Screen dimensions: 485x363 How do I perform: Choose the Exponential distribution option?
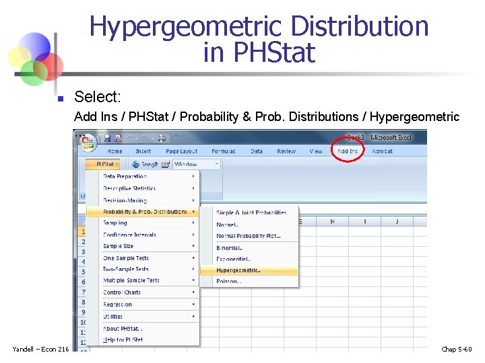click(249, 259)
